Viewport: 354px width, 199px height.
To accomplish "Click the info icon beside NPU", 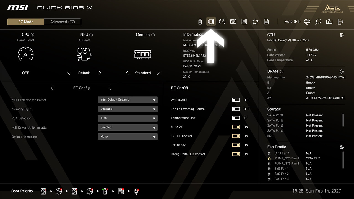I will point(91,35).
